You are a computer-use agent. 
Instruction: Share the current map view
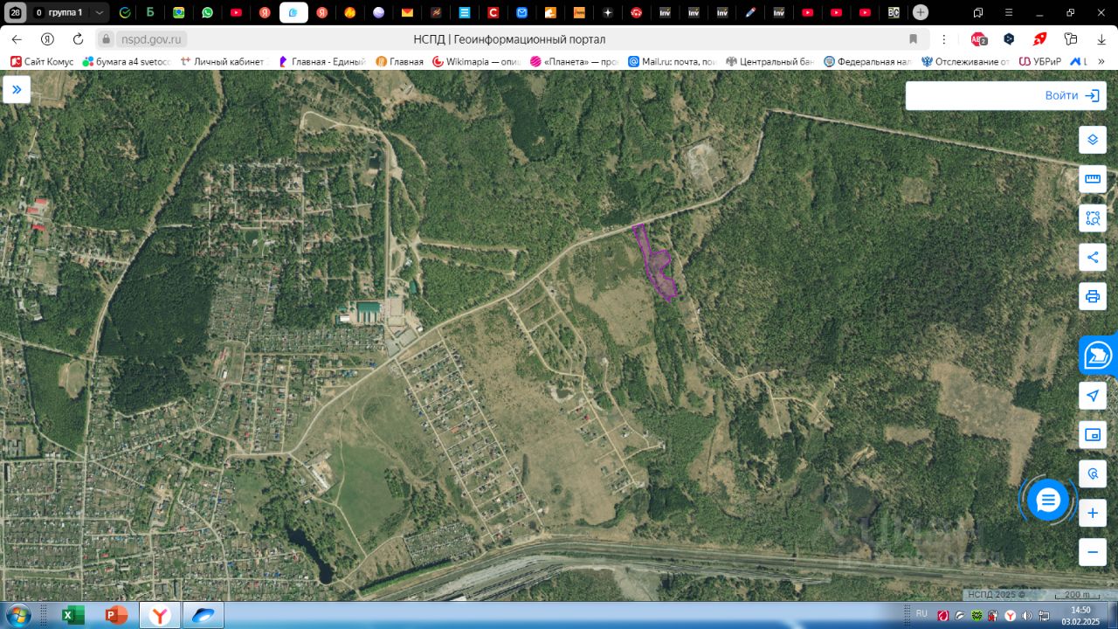pyautogui.click(x=1093, y=257)
